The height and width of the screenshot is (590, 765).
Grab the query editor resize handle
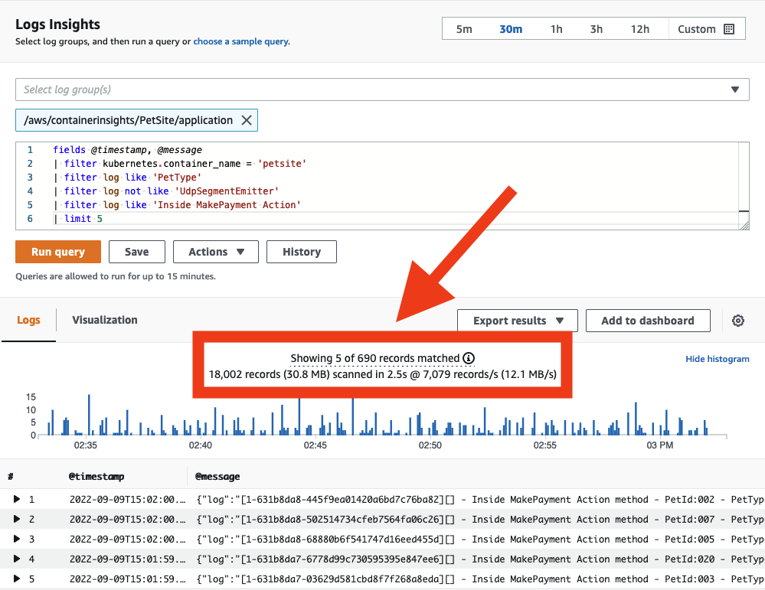coord(744,225)
